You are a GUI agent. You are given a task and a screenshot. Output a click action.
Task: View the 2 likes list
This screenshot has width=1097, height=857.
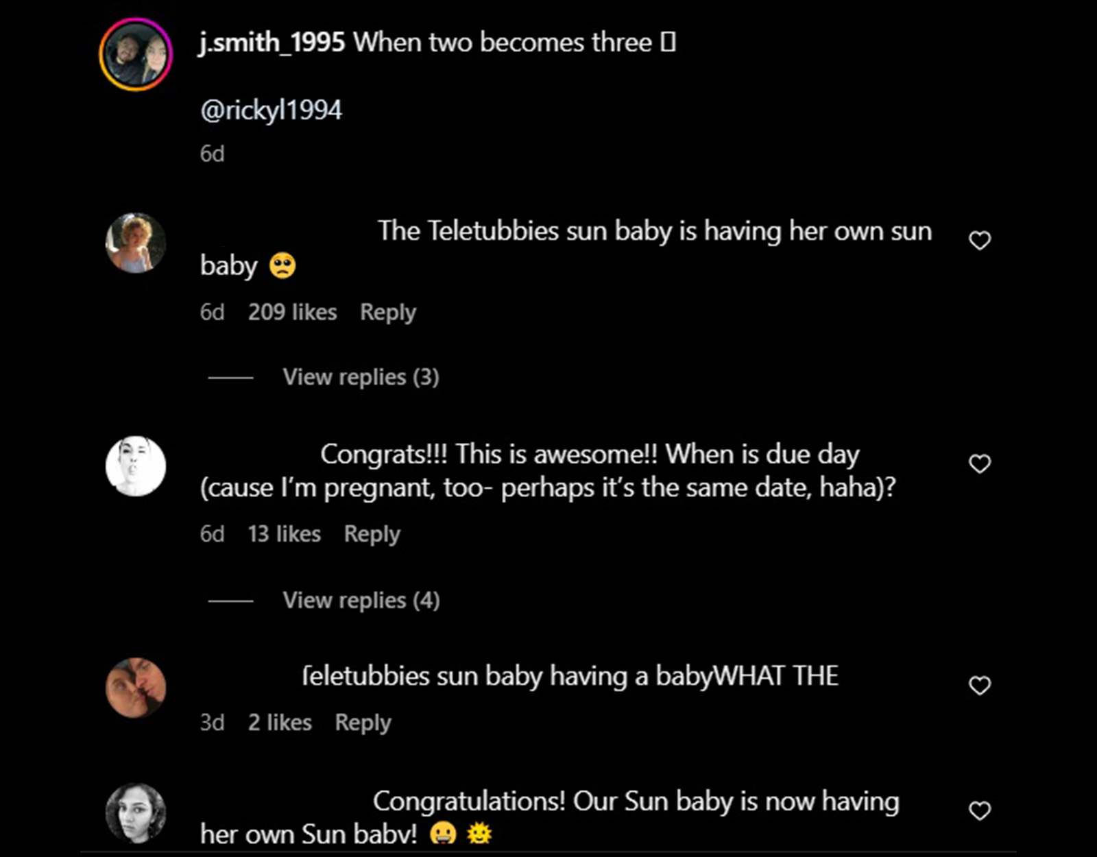[x=279, y=722]
